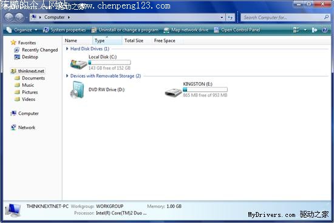Select thinknext.net user folder
Viewport: 334px width, 223px height.
tap(28, 71)
